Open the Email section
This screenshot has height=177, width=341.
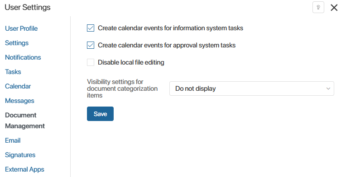tap(13, 140)
